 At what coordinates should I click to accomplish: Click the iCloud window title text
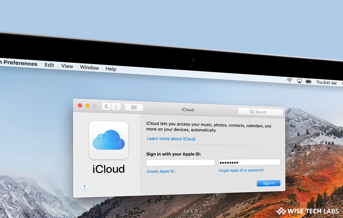point(188,110)
